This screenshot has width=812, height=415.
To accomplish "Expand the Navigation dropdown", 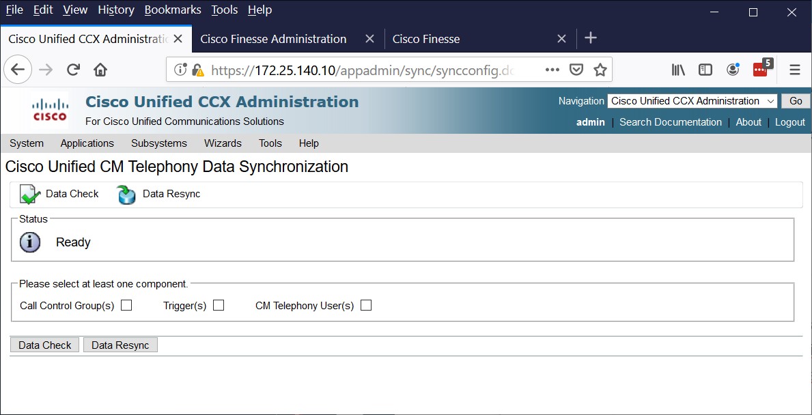I will (692, 101).
